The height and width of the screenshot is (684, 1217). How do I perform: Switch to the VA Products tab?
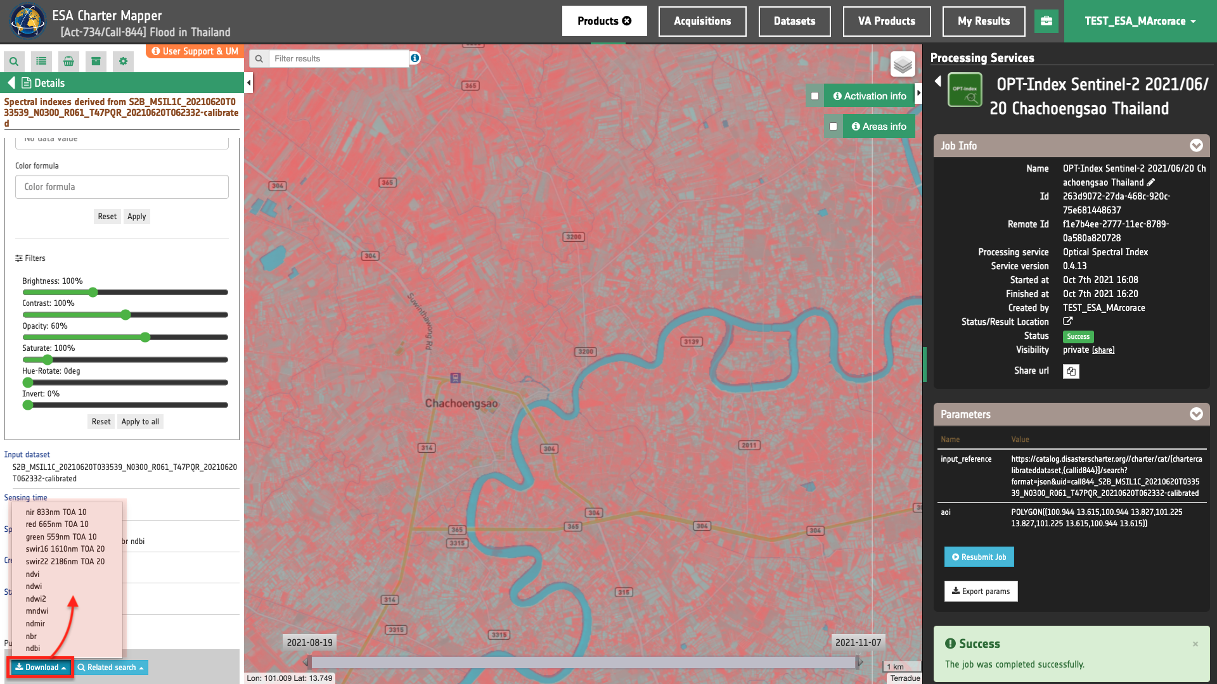point(887,21)
